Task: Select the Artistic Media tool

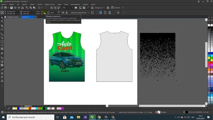Action: pyautogui.click(x=2, y=38)
